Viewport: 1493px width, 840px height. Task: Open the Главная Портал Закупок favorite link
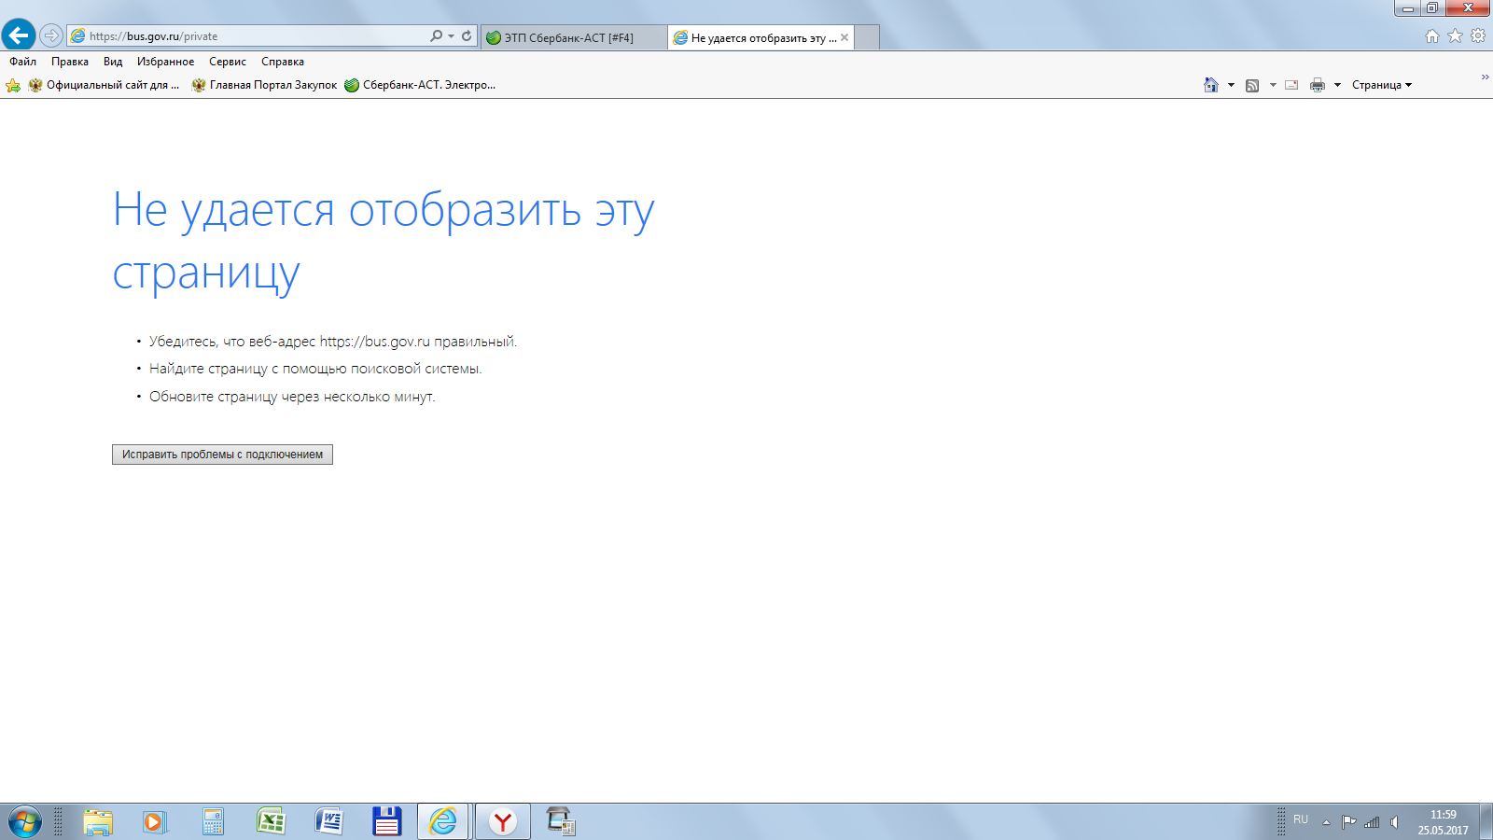264,85
